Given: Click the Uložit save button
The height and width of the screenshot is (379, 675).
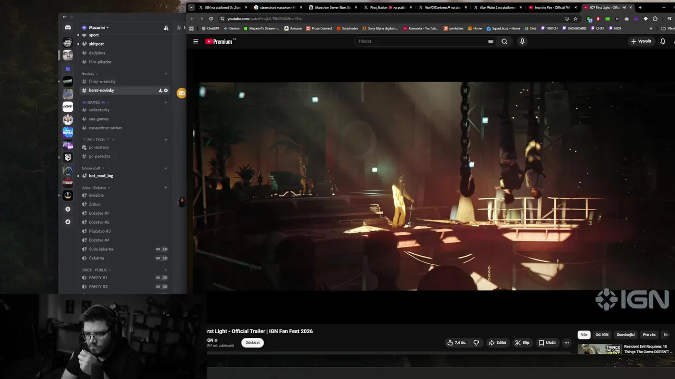Looking at the screenshot, I should point(547,343).
